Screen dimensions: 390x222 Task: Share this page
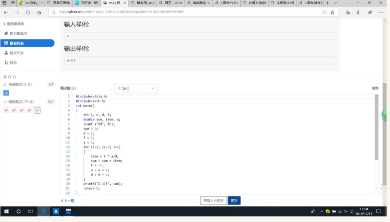click(x=369, y=12)
